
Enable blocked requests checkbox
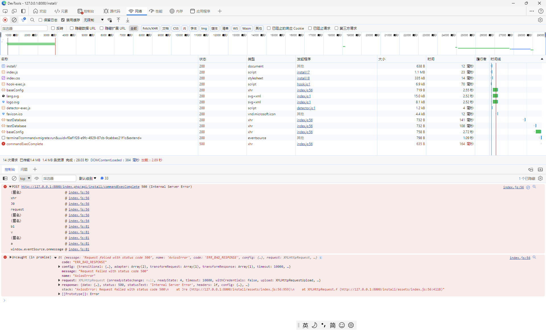pos(310,28)
